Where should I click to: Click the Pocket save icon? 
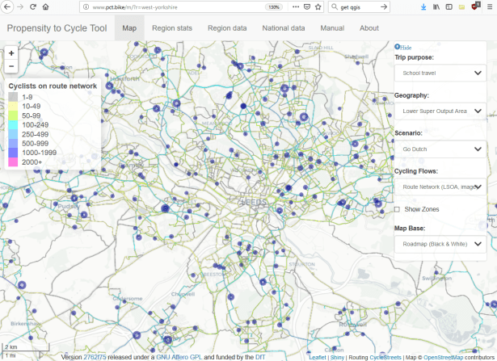click(307, 6)
